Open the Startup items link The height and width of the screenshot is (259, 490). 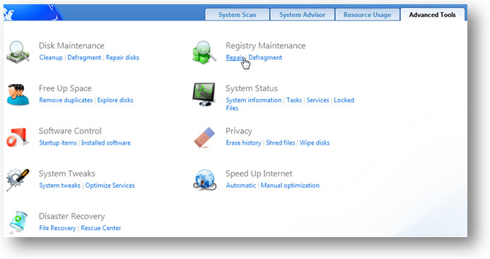58,143
